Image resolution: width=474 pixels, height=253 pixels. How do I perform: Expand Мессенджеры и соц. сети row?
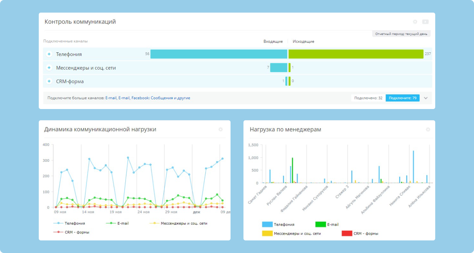[x=49, y=67]
